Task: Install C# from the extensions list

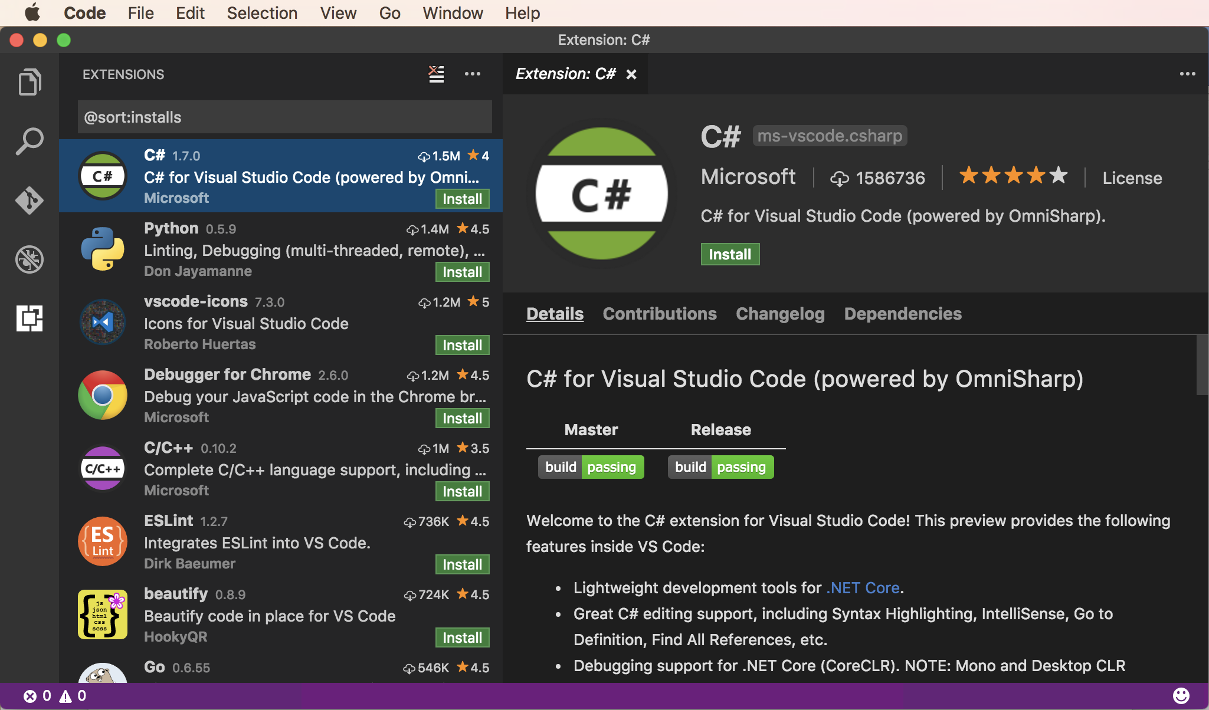Action: (463, 199)
